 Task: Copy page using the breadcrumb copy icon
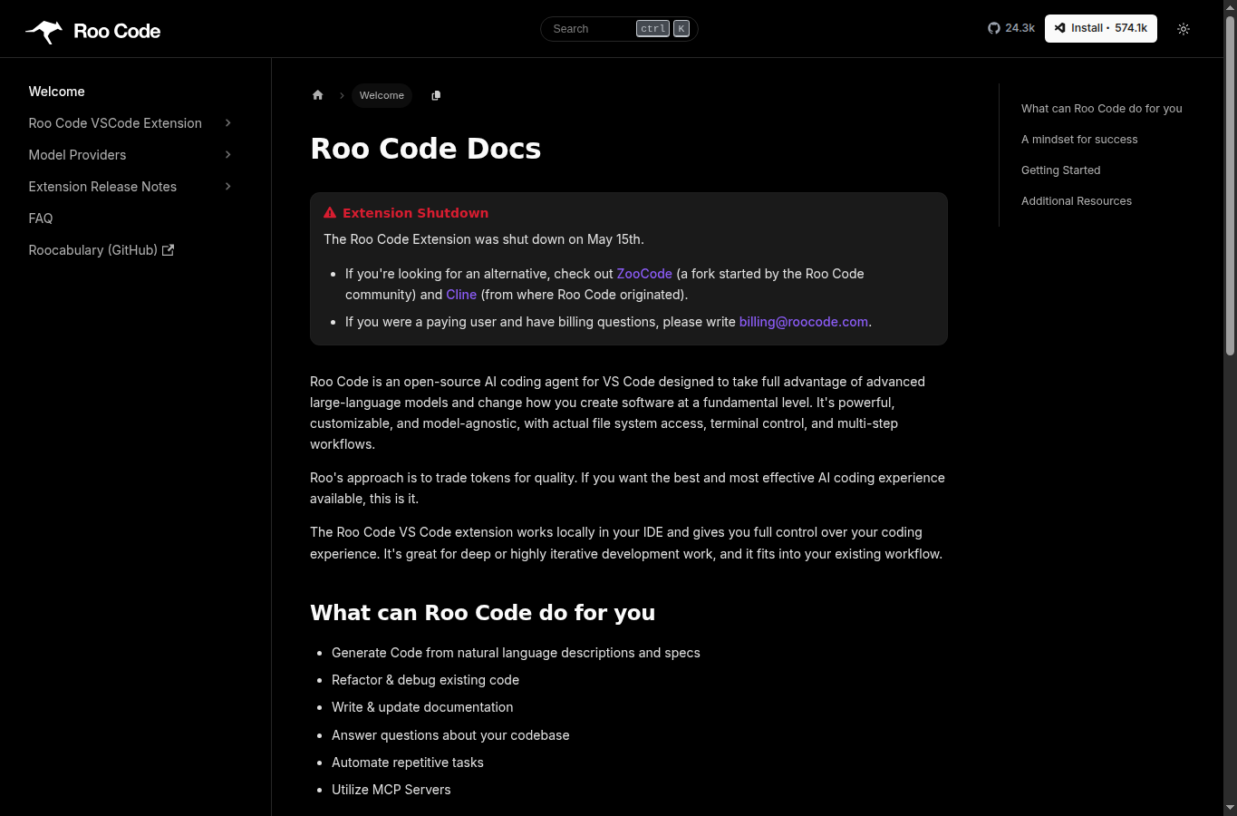[x=436, y=95]
